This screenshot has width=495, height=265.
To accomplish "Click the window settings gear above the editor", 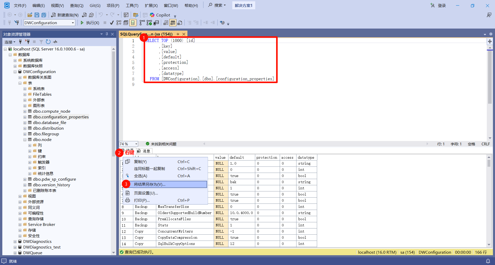I will click(x=491, y=34).
